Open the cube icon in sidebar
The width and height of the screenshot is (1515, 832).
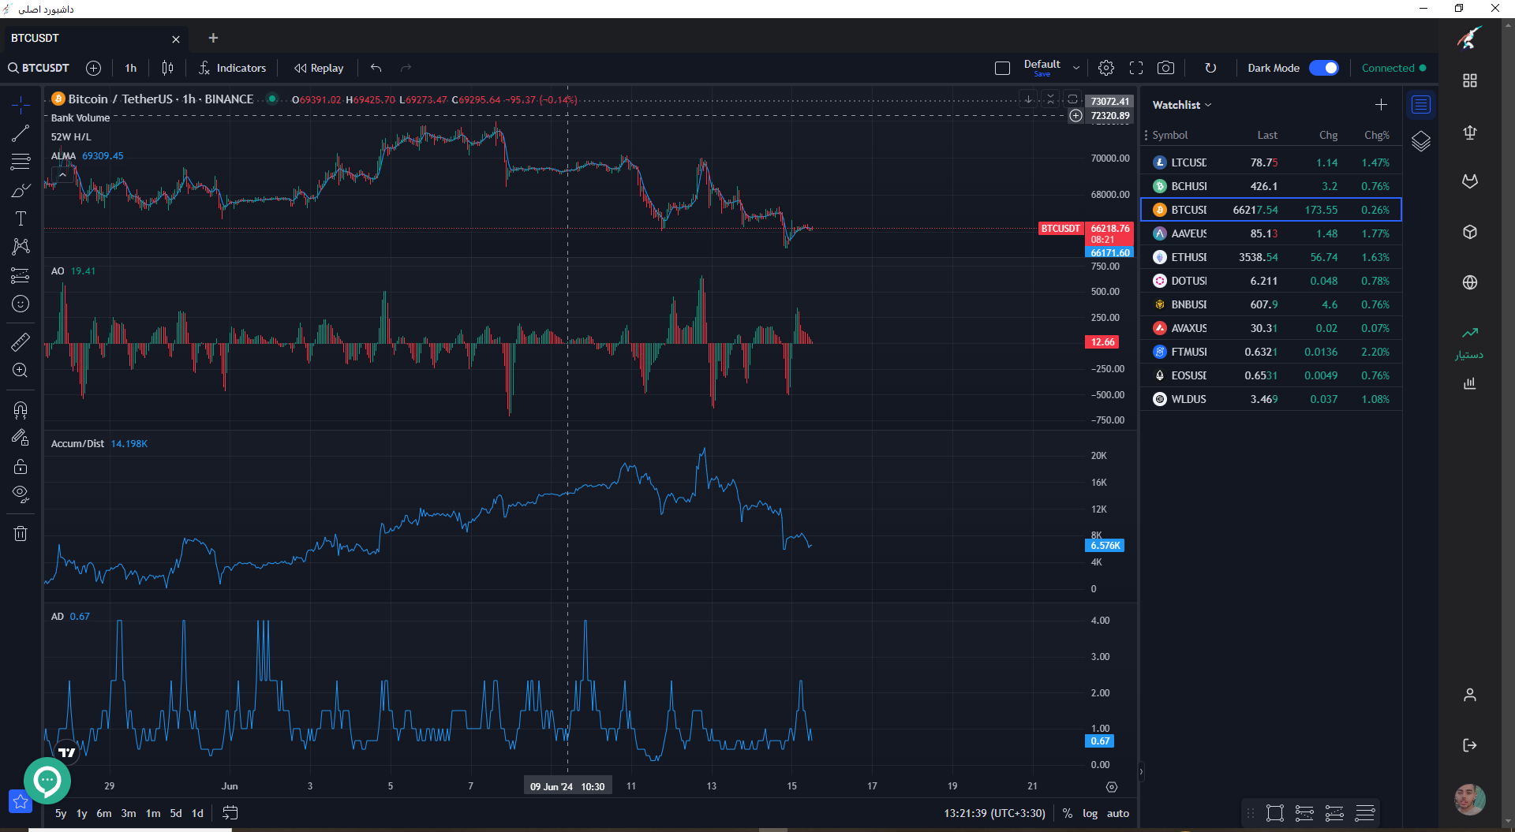coord(1470,232)
